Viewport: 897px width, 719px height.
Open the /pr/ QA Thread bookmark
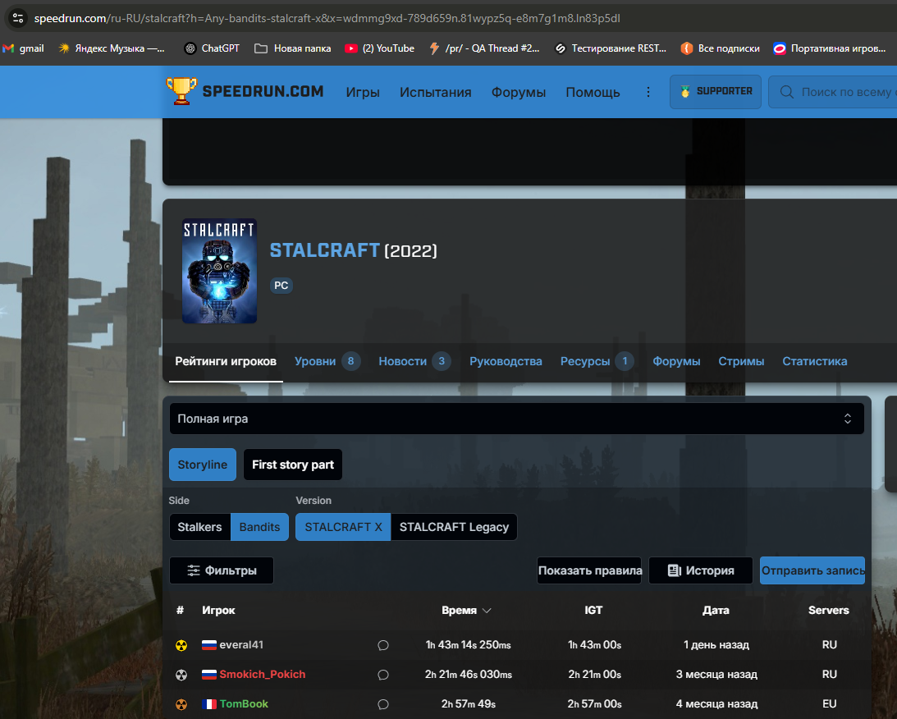coord(484,48)
